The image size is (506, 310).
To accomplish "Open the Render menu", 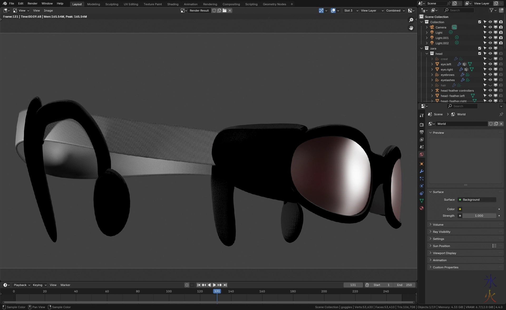I will 32,3.
